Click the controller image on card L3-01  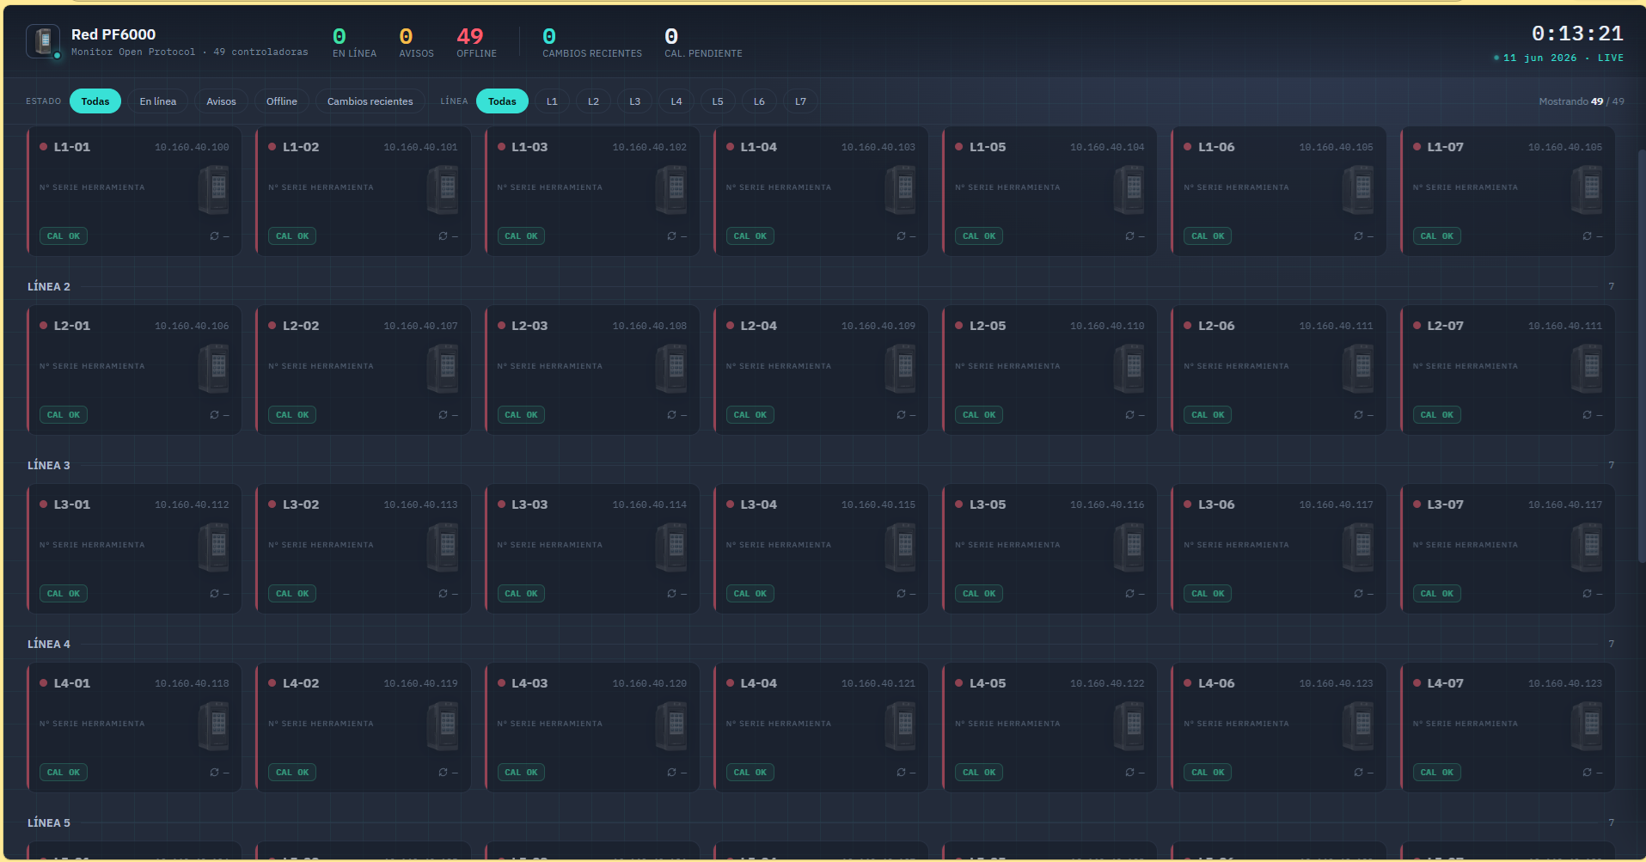point(214,547)
